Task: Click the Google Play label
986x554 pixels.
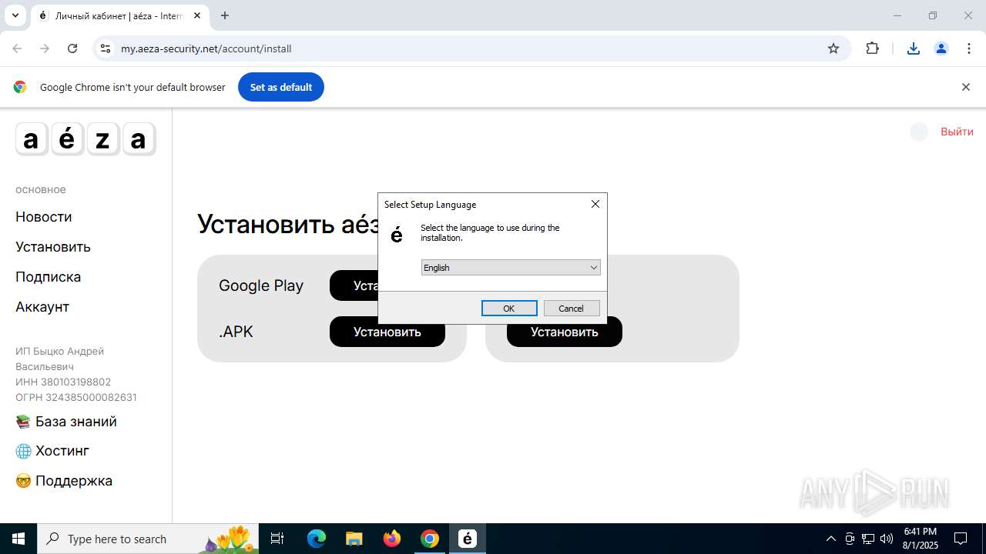Action: pos(261,285)
